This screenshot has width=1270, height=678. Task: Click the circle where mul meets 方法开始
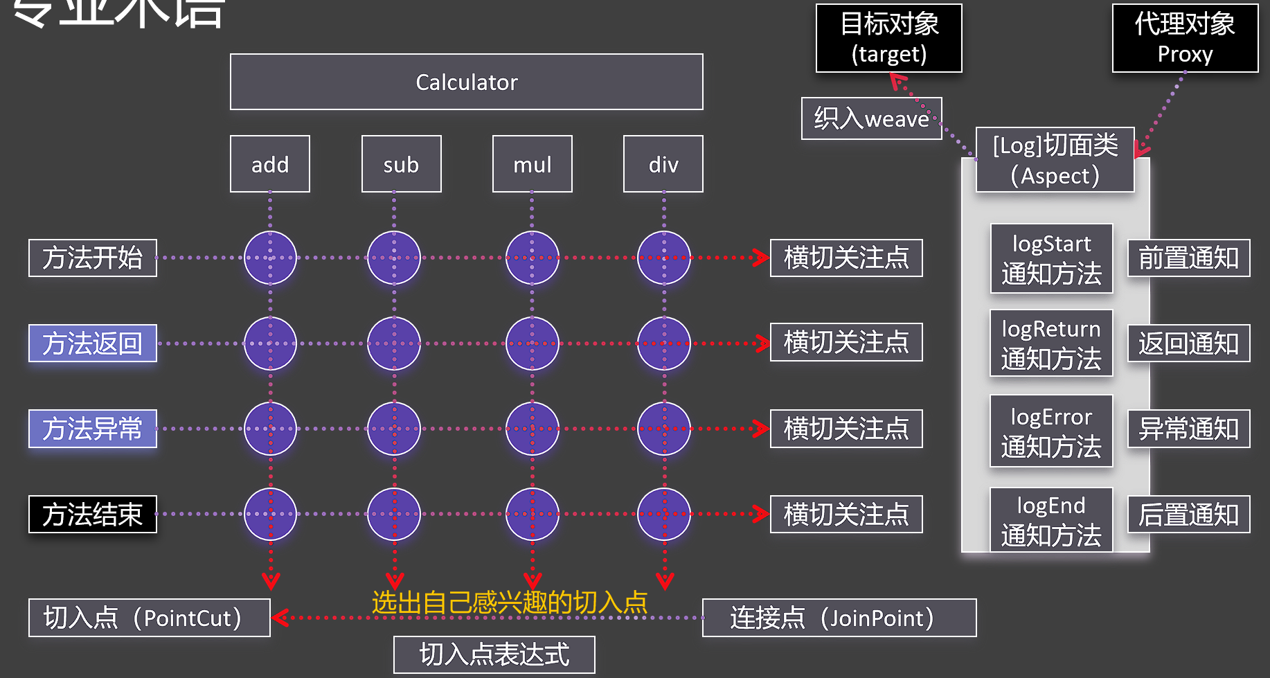(532, 258)
